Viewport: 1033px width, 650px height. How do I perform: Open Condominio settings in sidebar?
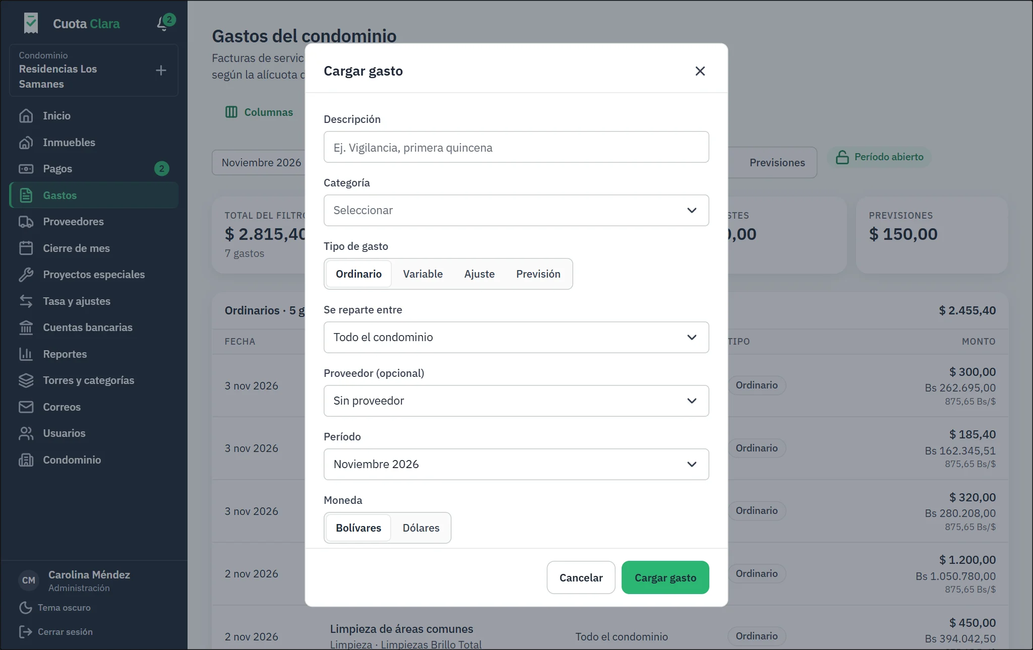[x=94, y=460]
